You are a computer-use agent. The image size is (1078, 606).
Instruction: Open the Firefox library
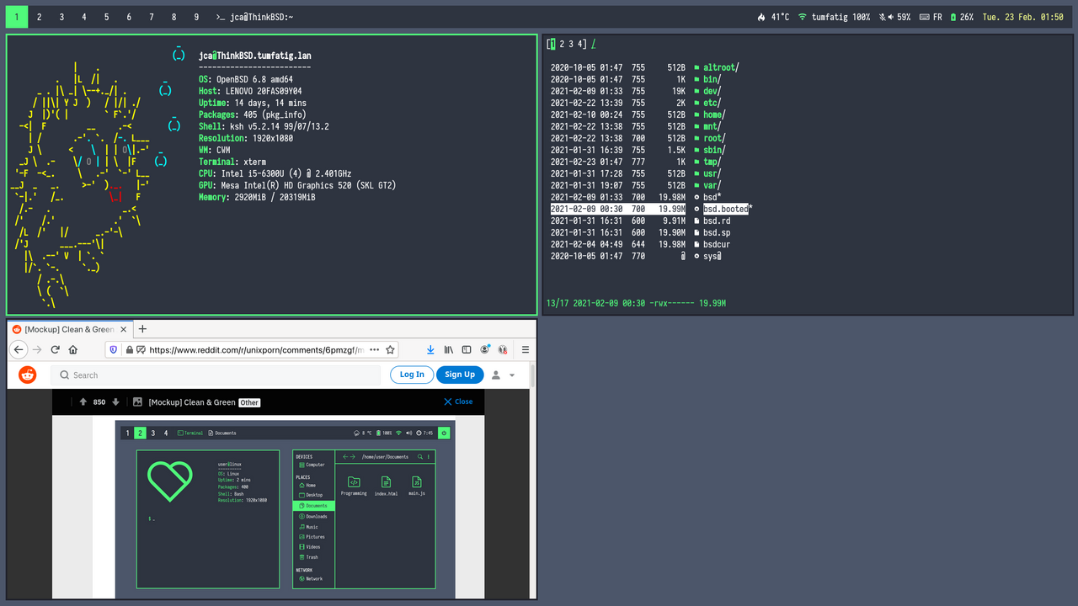tap(449, 349)
